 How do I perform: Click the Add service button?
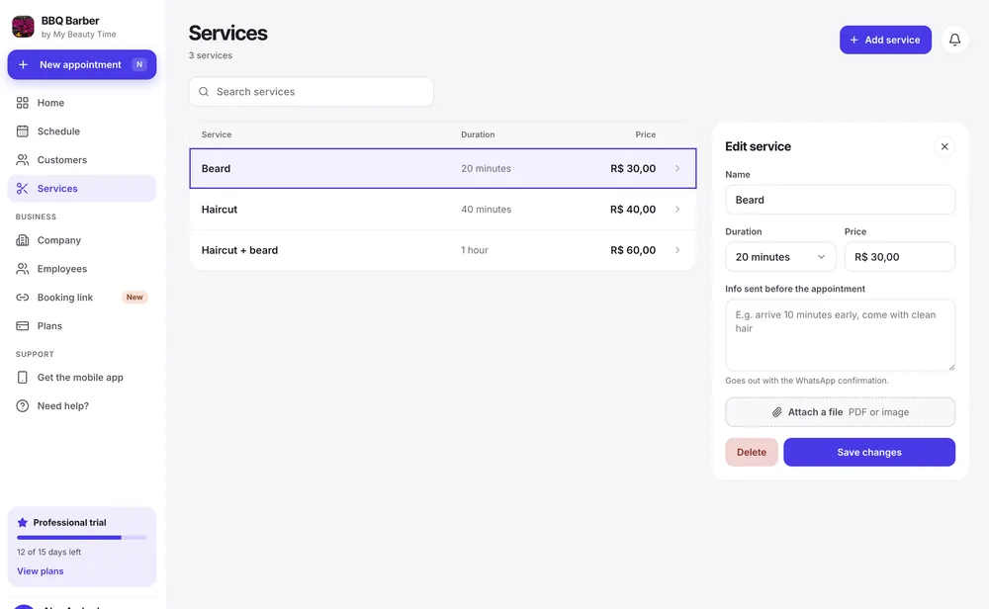(x=885, y=40)
